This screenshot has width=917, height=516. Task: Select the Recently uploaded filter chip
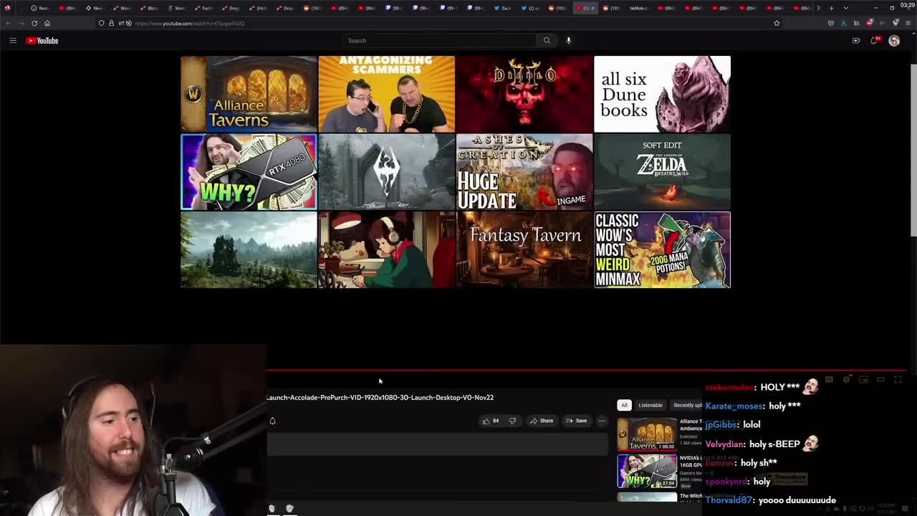click(x=686, y=405)
